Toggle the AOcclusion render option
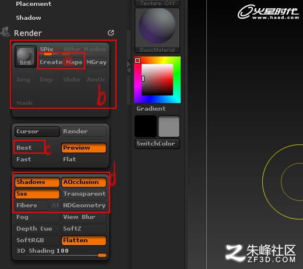 84,182
